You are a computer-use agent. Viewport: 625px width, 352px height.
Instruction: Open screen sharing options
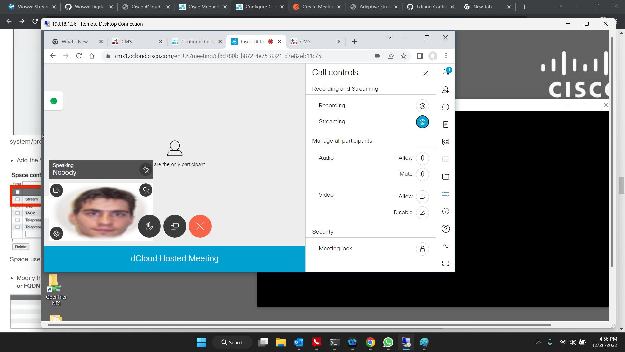[x=174, y=226]
